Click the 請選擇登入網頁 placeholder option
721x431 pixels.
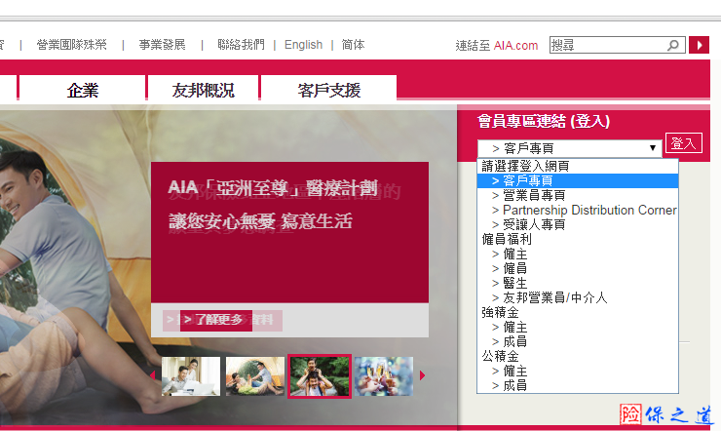pyautogui.click(x=578, y=166)
